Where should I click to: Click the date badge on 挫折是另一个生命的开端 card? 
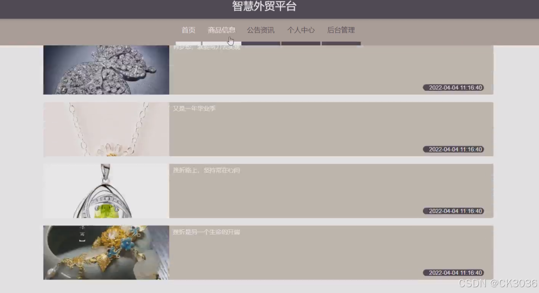(x=453, y=273)
